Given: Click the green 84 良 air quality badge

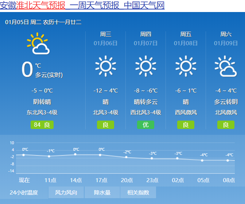Looking at the screenshot, I should click(42, 125).
